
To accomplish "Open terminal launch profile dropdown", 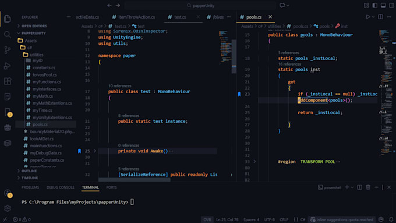I will (x=352, y=187).
